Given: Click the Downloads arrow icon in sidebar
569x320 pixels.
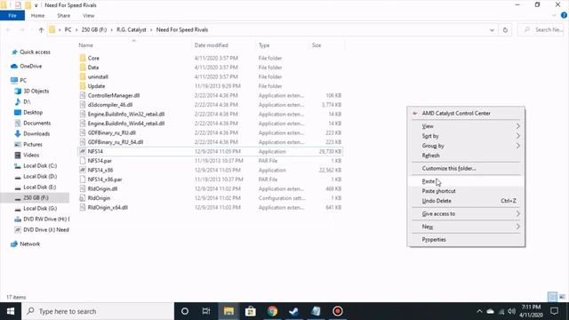Looking at the screenshot, I should pyautogui.click(x=18, y=134).
